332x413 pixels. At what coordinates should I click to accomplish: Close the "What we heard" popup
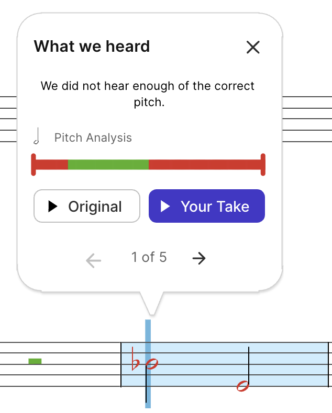(x=253, y=48)
